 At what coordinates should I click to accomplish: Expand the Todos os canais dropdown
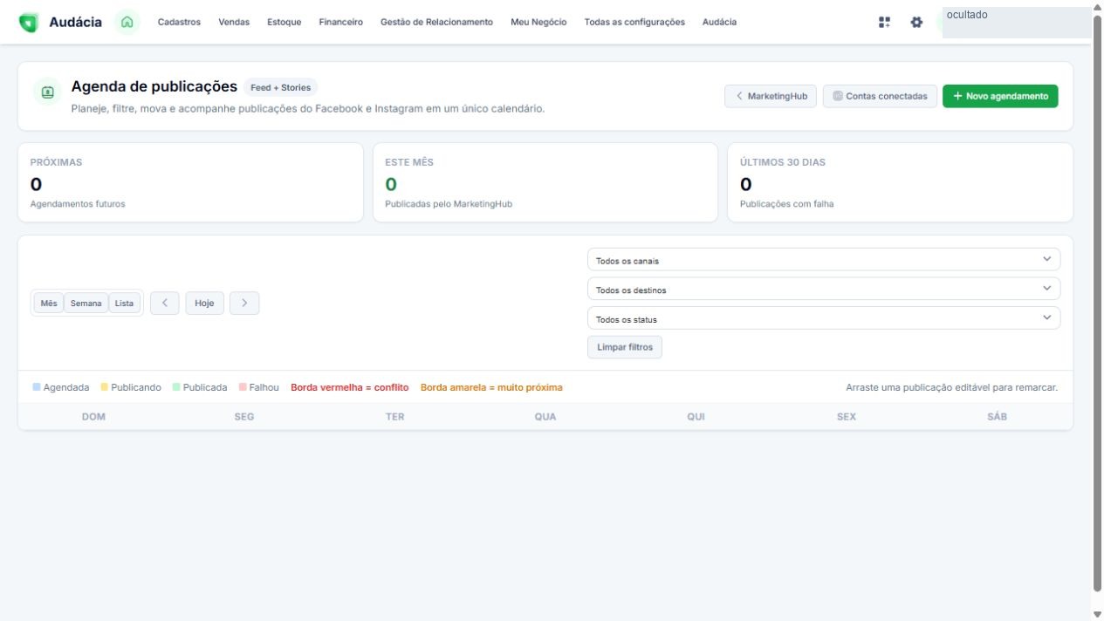pos(824,260)
